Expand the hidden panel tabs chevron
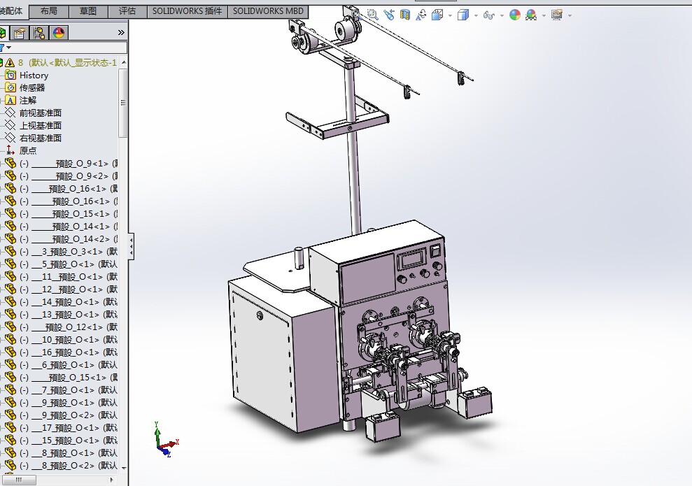This screenshot has height=486, width=692. pyautogui.click(x=121, y=33)
